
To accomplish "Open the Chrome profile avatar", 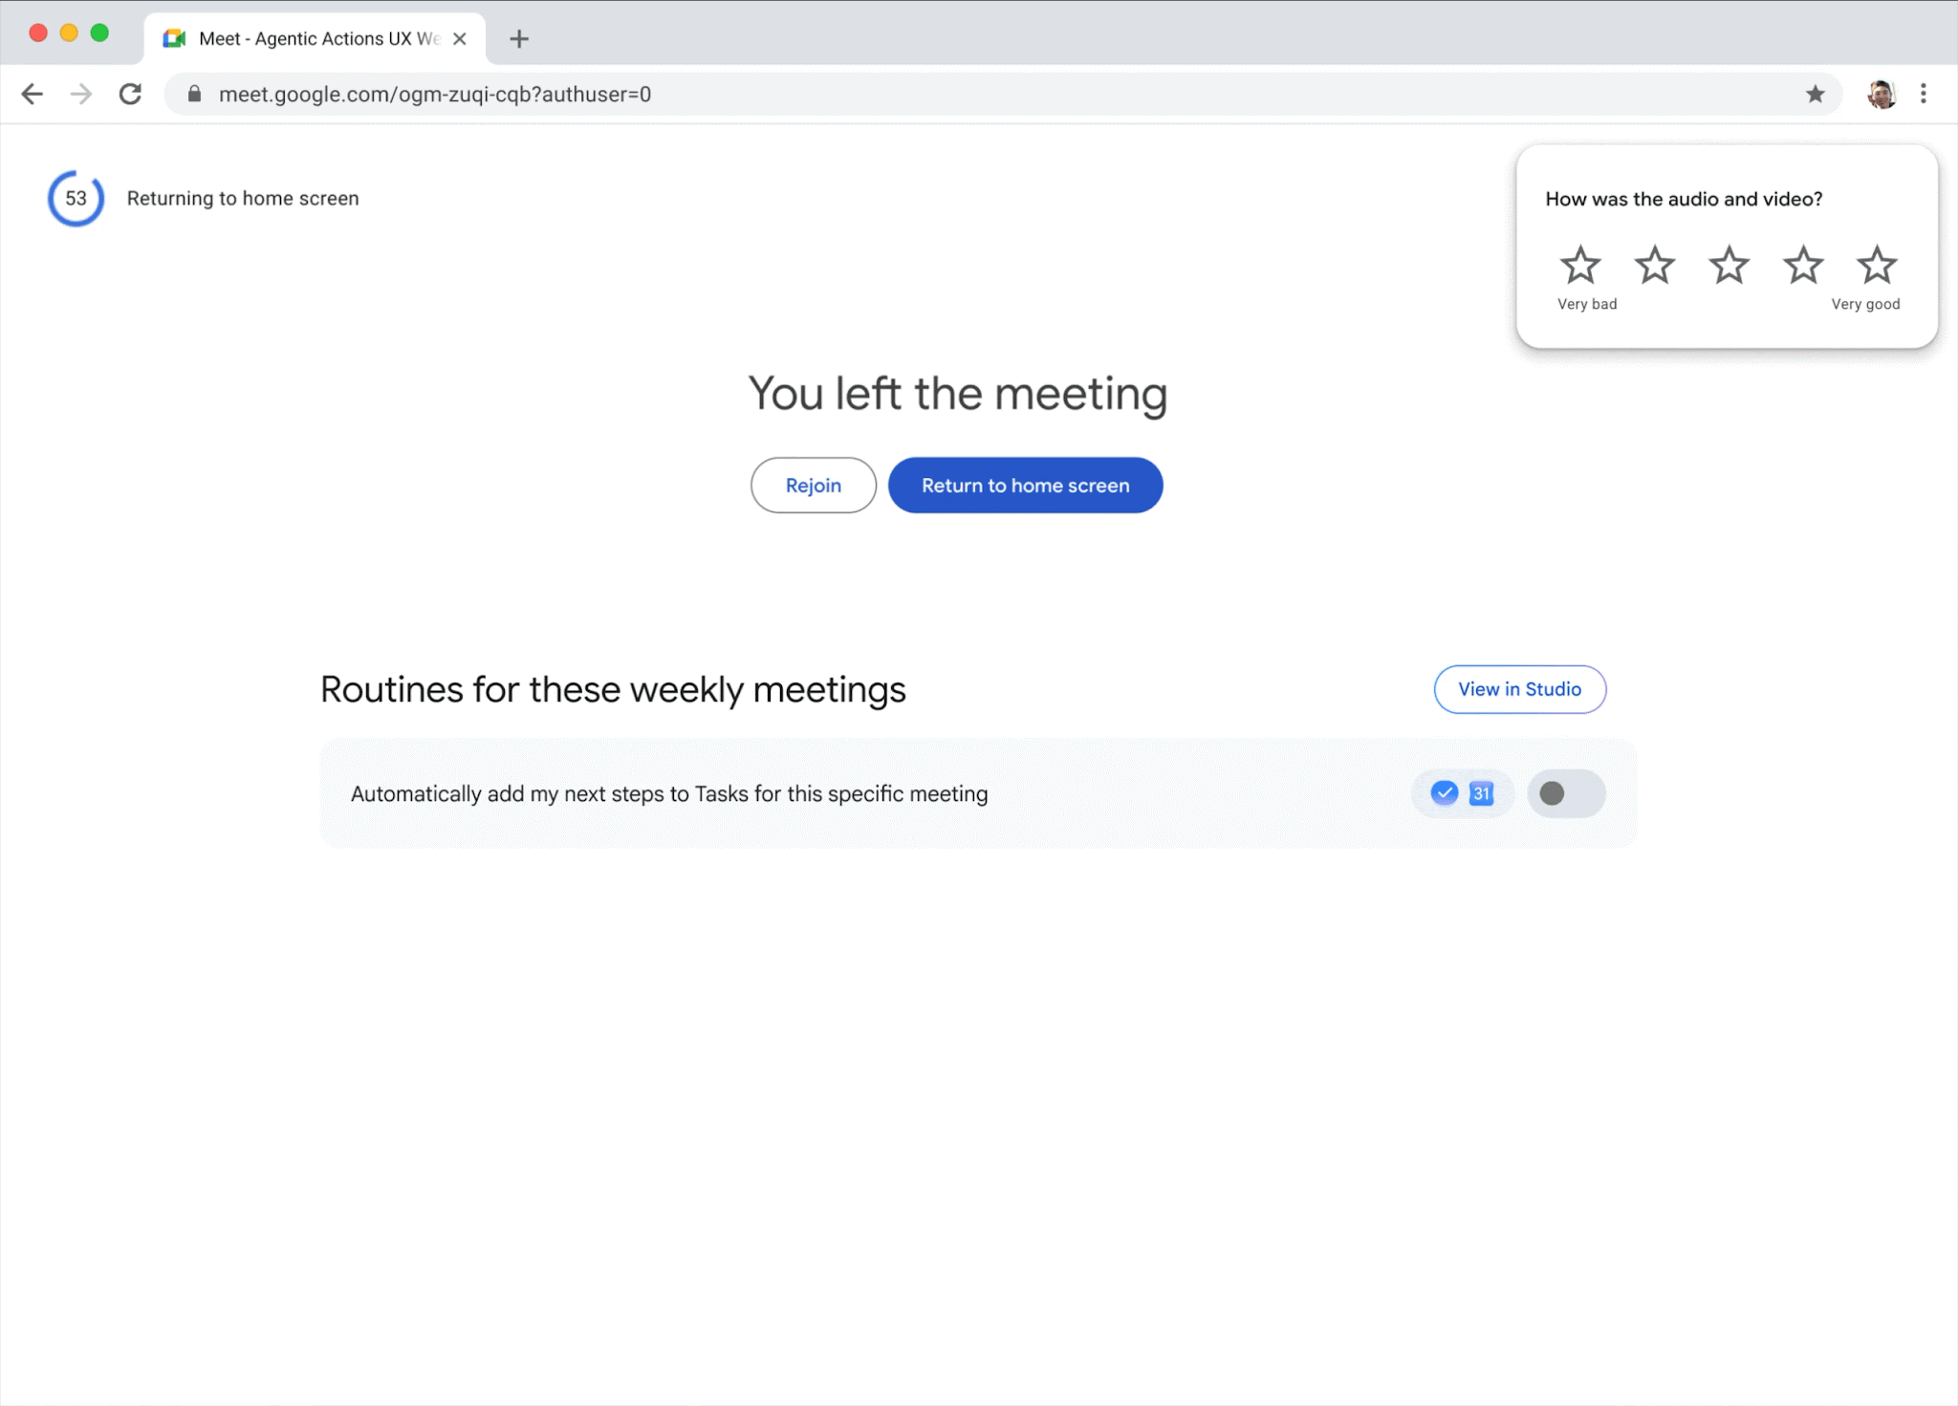I will pos(1882,94).
